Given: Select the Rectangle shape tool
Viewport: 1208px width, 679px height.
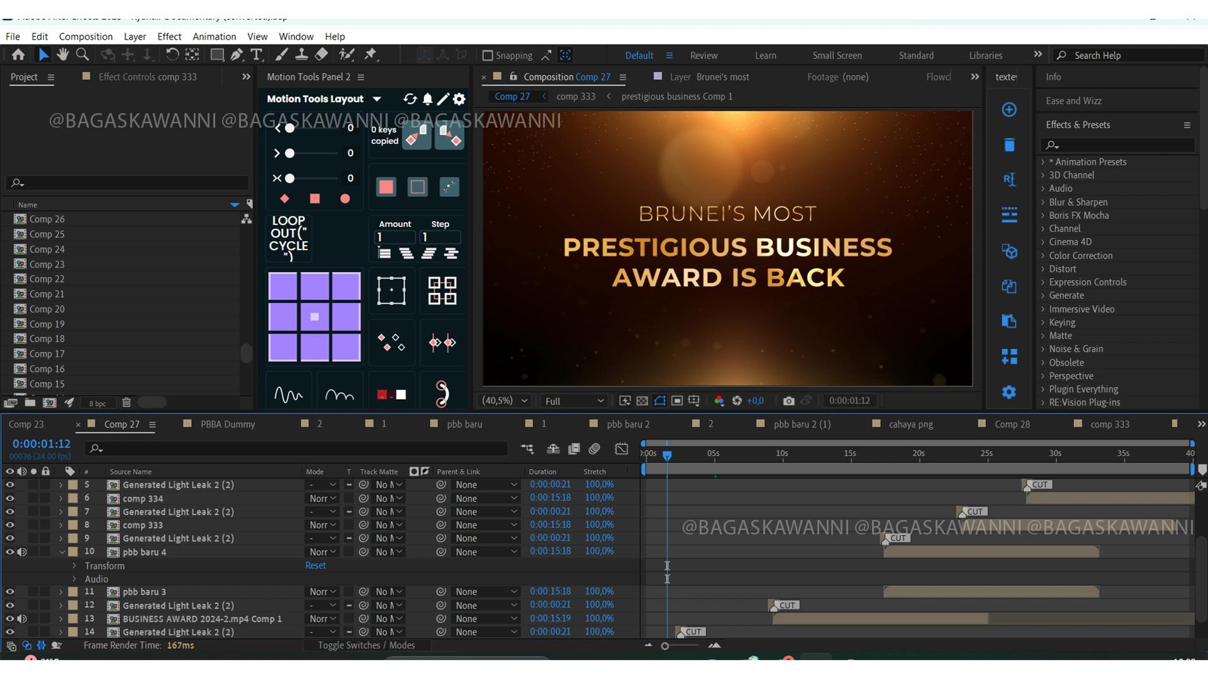Looking at the screenshot, I should point(216,55).
